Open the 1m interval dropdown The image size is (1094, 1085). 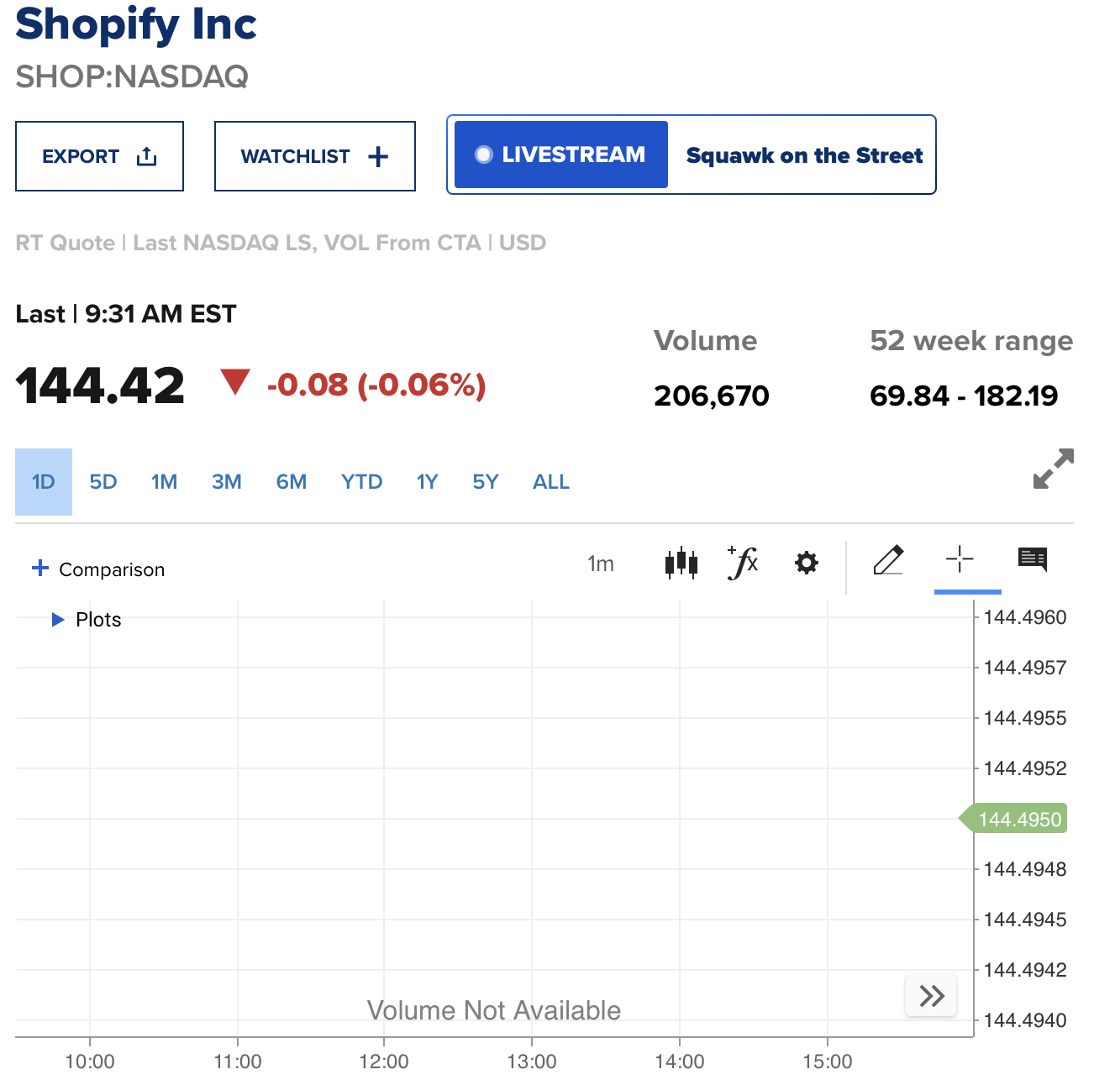tap(600, 563)
